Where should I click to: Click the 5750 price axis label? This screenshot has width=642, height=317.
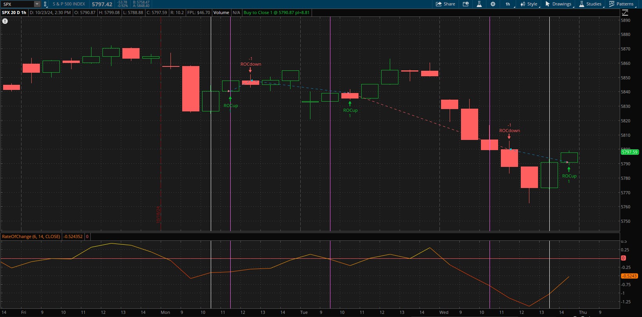(626, 221)
